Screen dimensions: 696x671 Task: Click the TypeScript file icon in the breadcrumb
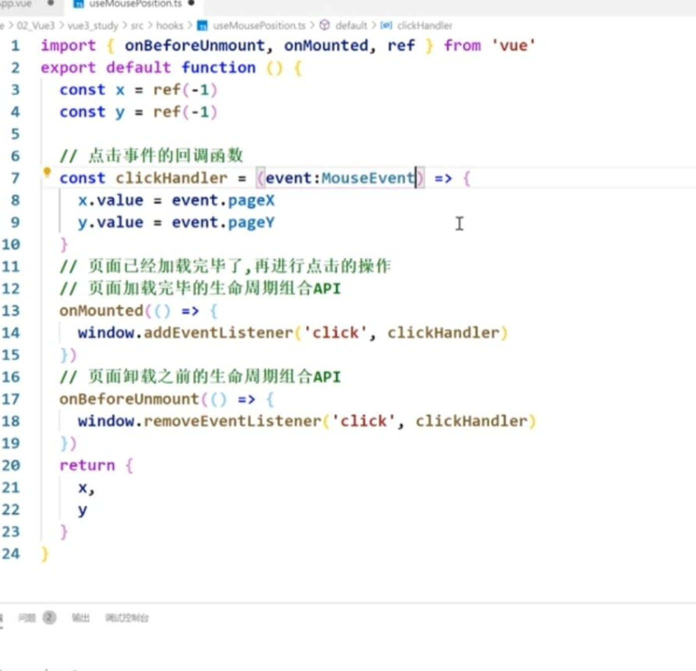click(x=202, y=25)
